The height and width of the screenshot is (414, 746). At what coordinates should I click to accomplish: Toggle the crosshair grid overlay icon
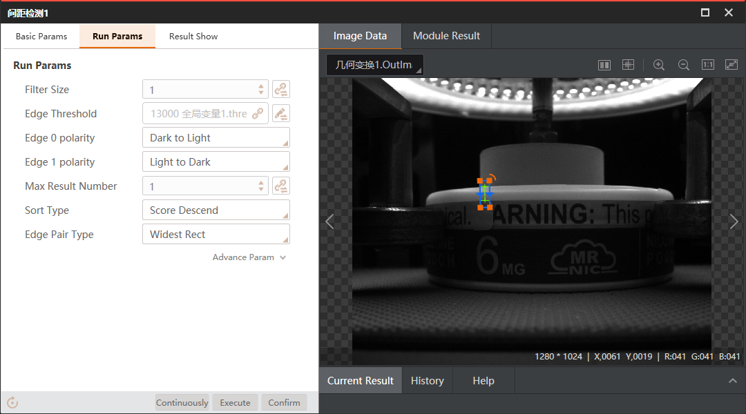pos(628,65)
